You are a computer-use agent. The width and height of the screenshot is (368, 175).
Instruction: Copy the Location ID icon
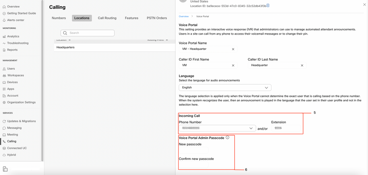pyautogui.click(x=268, y=6)
